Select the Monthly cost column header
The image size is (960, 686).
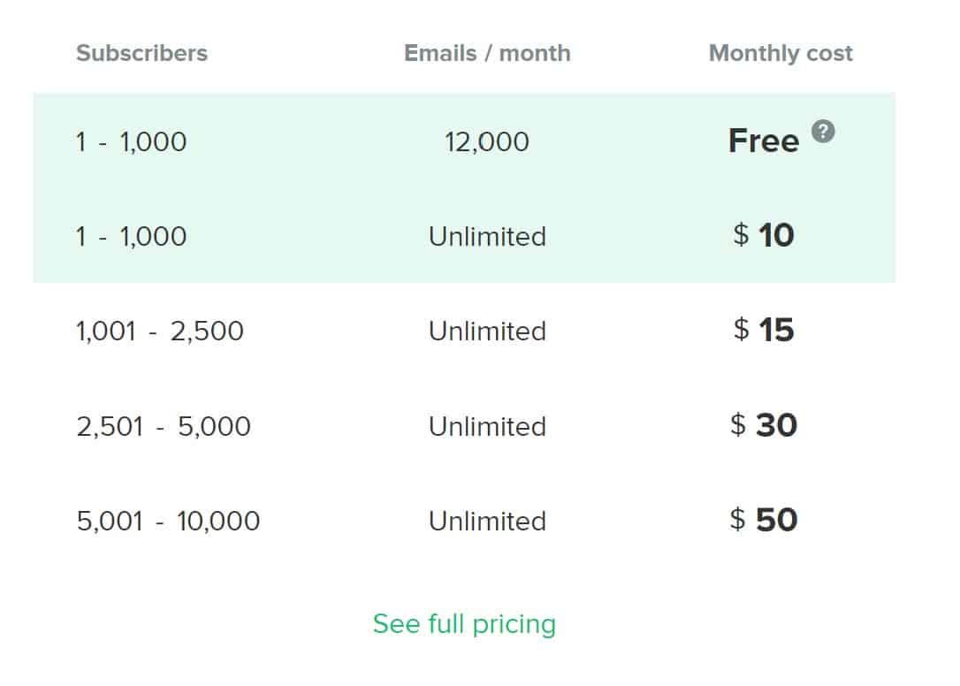780,53
